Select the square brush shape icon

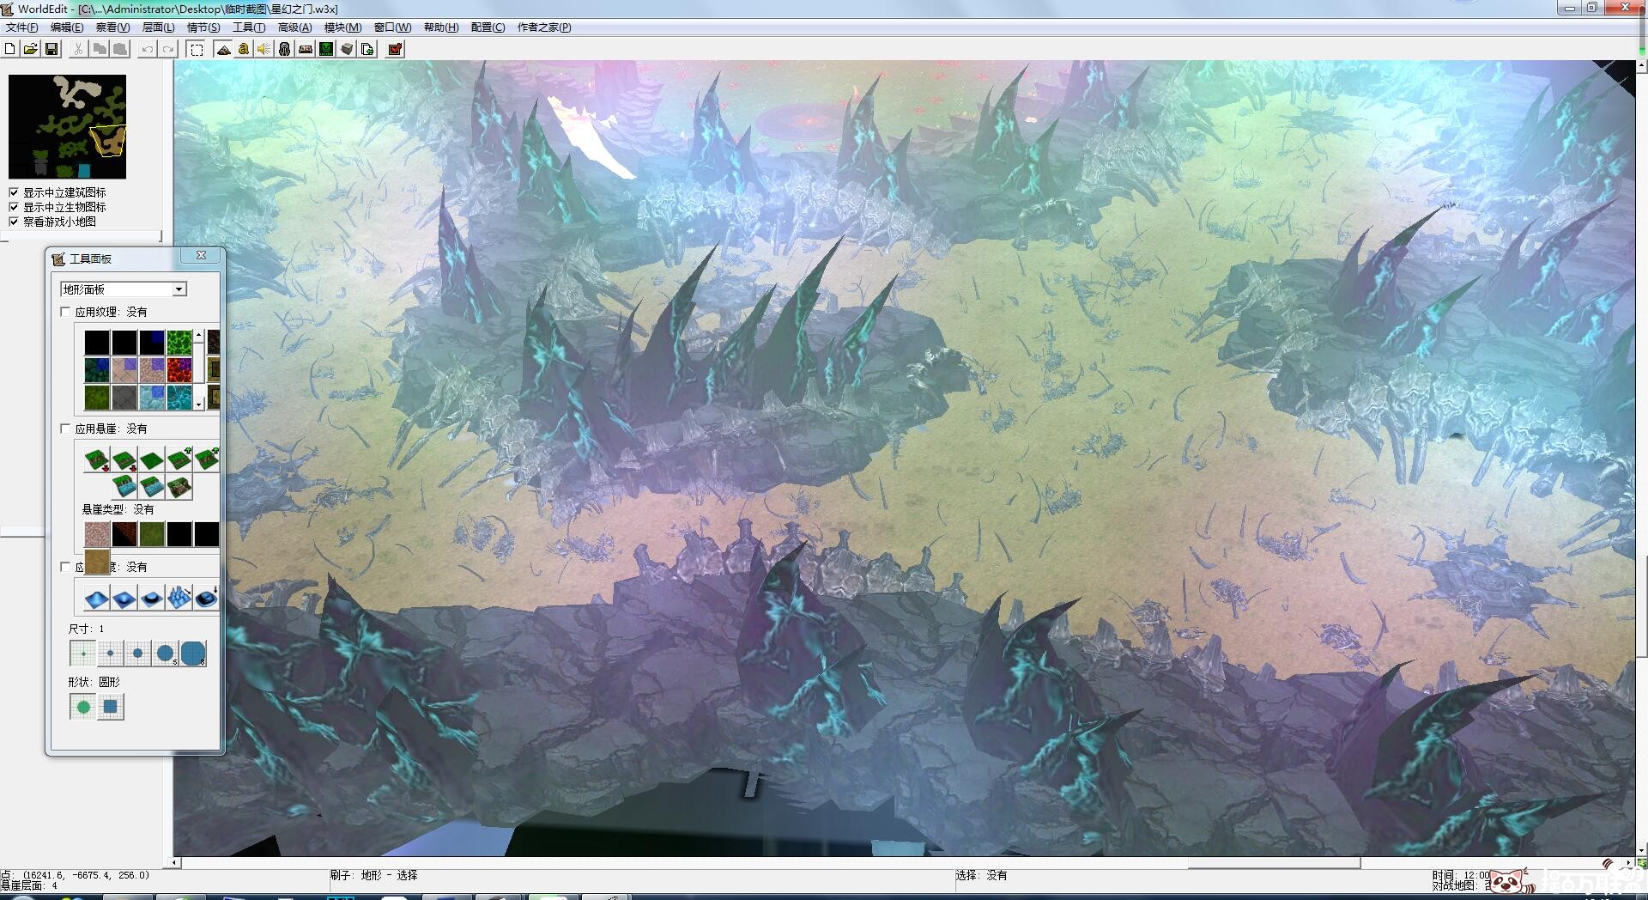111,707
